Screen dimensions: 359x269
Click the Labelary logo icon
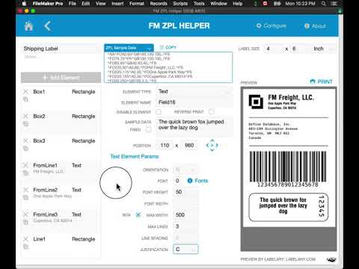coord(331,259)
